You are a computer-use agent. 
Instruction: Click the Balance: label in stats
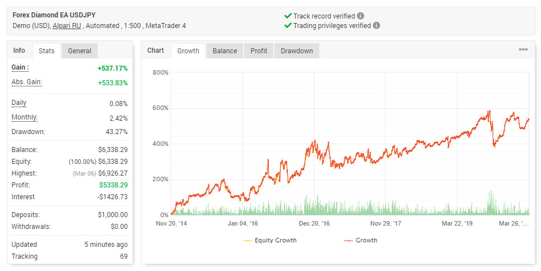[x=25, y=150]
